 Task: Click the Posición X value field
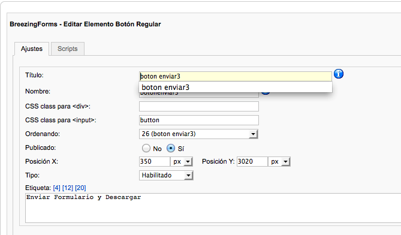click(x=155, y=162)
